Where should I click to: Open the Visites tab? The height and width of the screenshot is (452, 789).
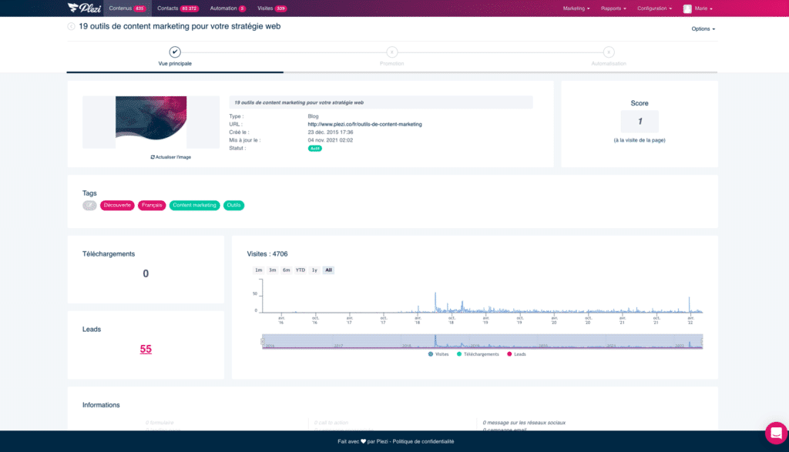pyautogui.click(x=272, y=8)
